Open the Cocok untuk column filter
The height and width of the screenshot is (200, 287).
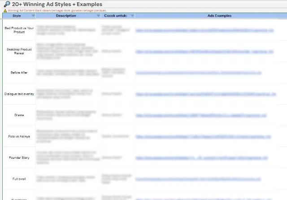132,16
